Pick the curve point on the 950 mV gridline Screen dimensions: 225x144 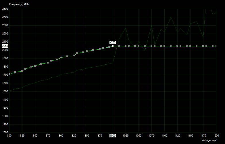[87, 51]
